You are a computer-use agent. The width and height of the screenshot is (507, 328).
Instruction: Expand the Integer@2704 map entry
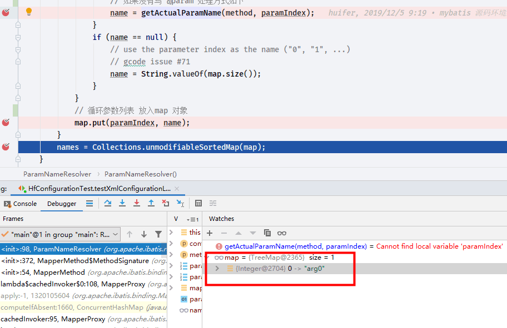(x=217, y=269)
